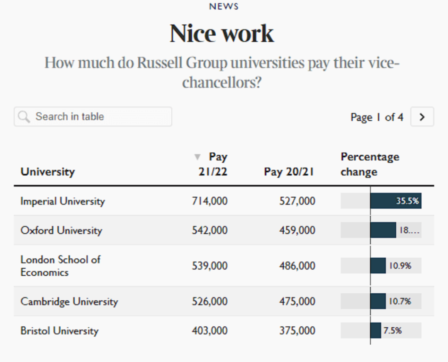Click the 403,000 pay value

coord(210,331)
